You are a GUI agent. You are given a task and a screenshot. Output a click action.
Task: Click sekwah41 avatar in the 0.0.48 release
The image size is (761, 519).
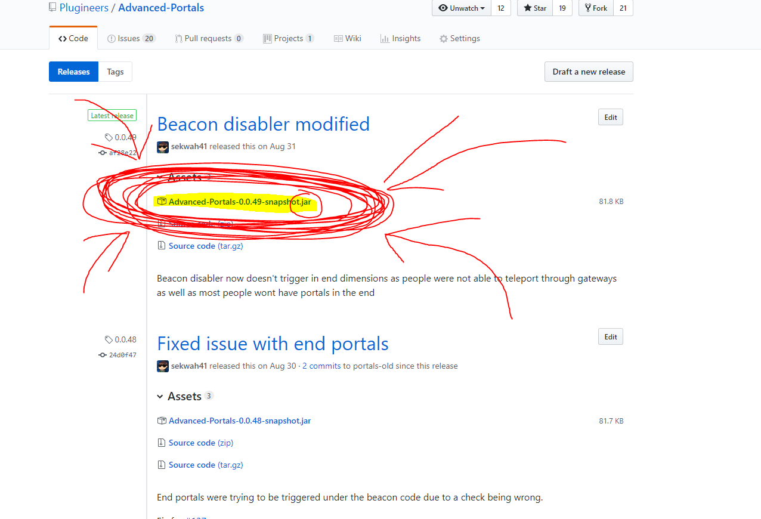click(x=163, y=366)
